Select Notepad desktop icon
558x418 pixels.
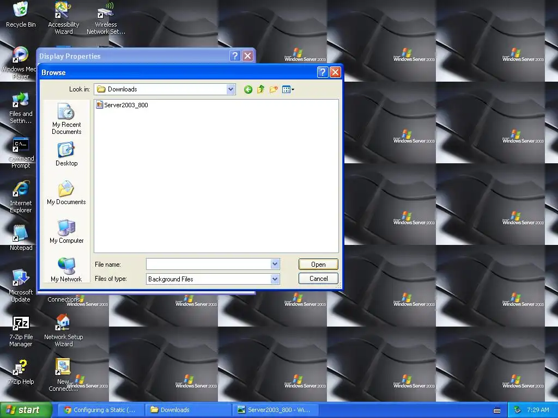(x=21, y=237)
